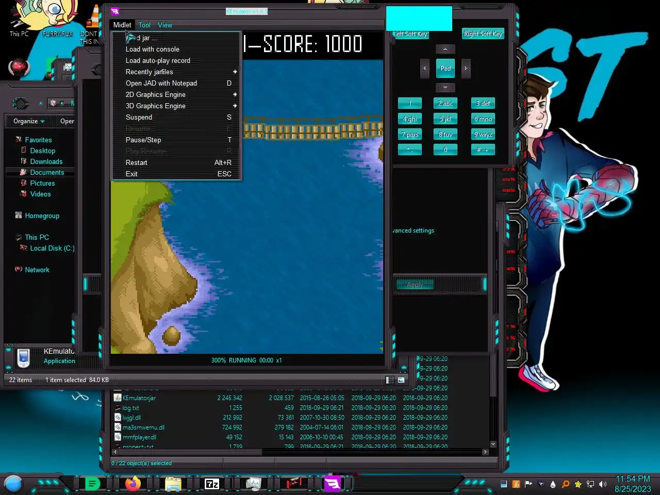Viewport: 660px width, 495px height.
Task: Click the Right Soft Key button
Action: (x=483, y=34)
